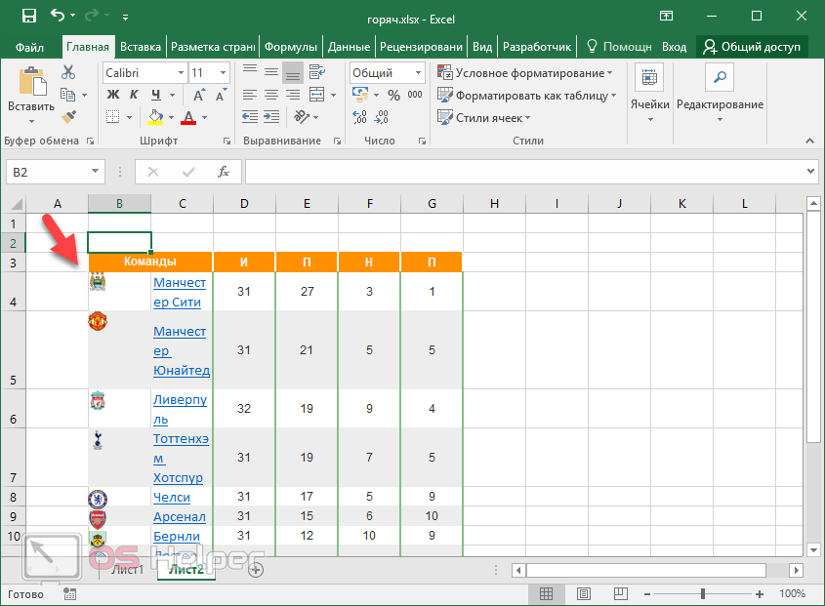The image size is (825, 606).
Task: Click the 'Общий доступ' share button
Action: point(752,47)
